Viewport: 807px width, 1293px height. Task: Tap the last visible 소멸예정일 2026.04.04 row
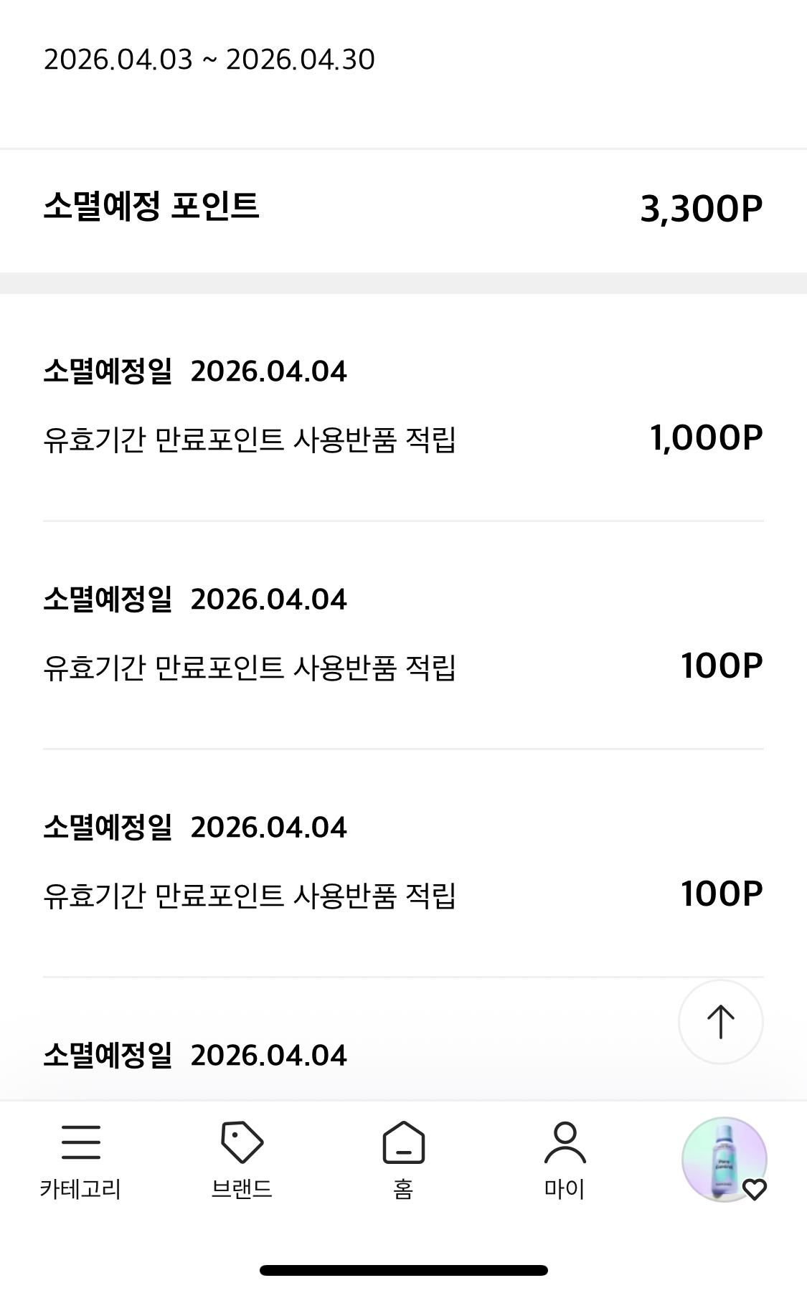tap(195, 1056)
